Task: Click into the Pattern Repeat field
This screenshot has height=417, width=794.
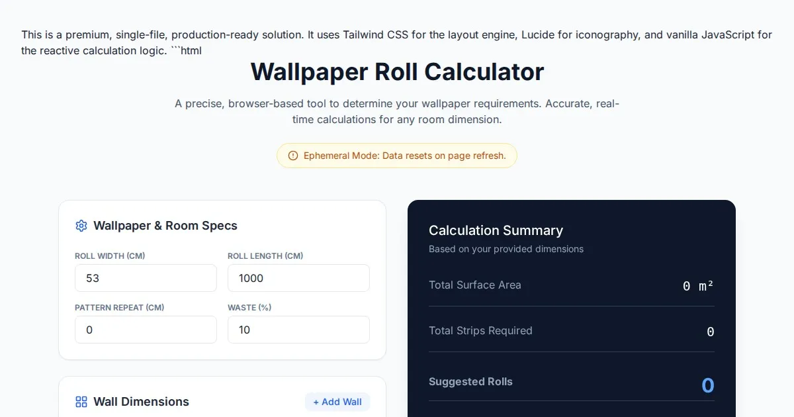Action: click(146, 330)
